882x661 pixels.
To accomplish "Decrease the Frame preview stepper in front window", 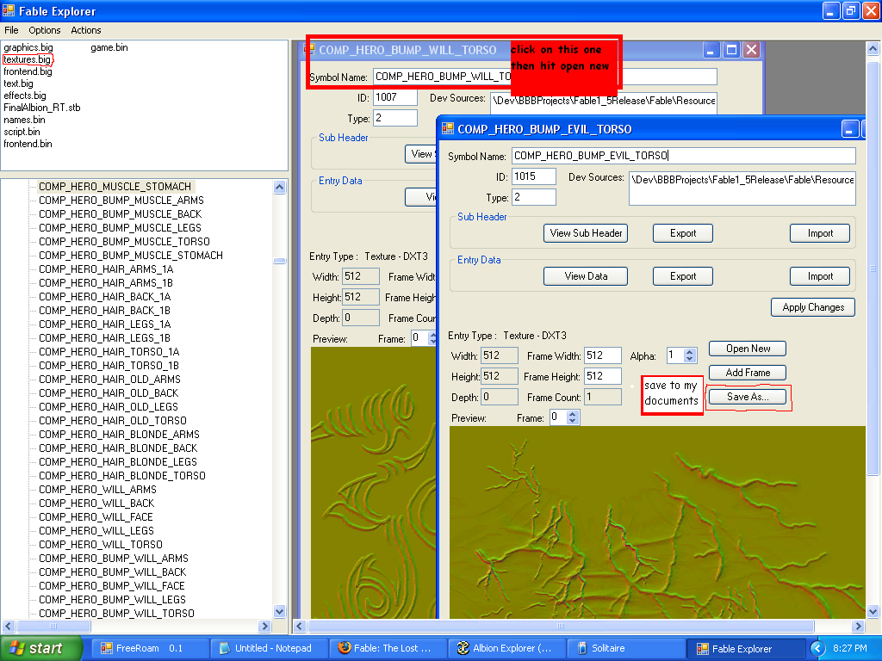I will [x=573, y=421].
